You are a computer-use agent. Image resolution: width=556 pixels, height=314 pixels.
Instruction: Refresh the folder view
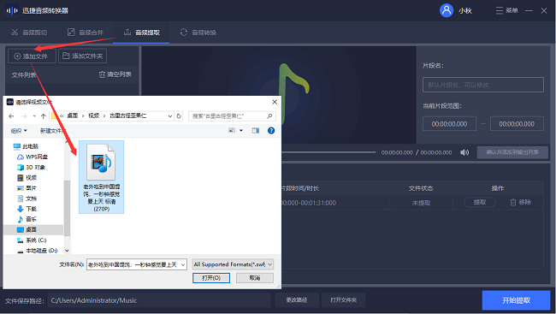click(x=179, y=116)
